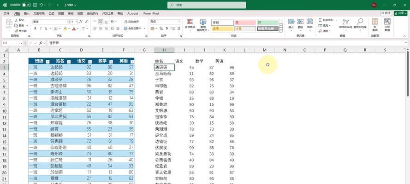Open the 班级 column filter dropdown
Image resolution: width=410 pixels, height=184 pixels.
48,62
